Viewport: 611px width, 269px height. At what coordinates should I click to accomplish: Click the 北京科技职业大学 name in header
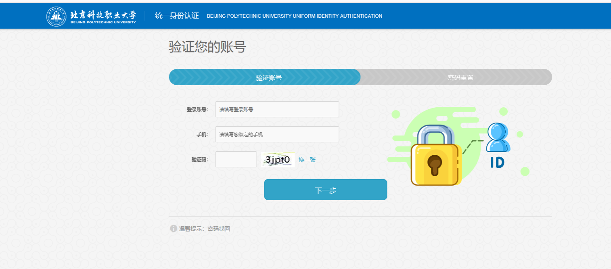[x=103, y=15]
